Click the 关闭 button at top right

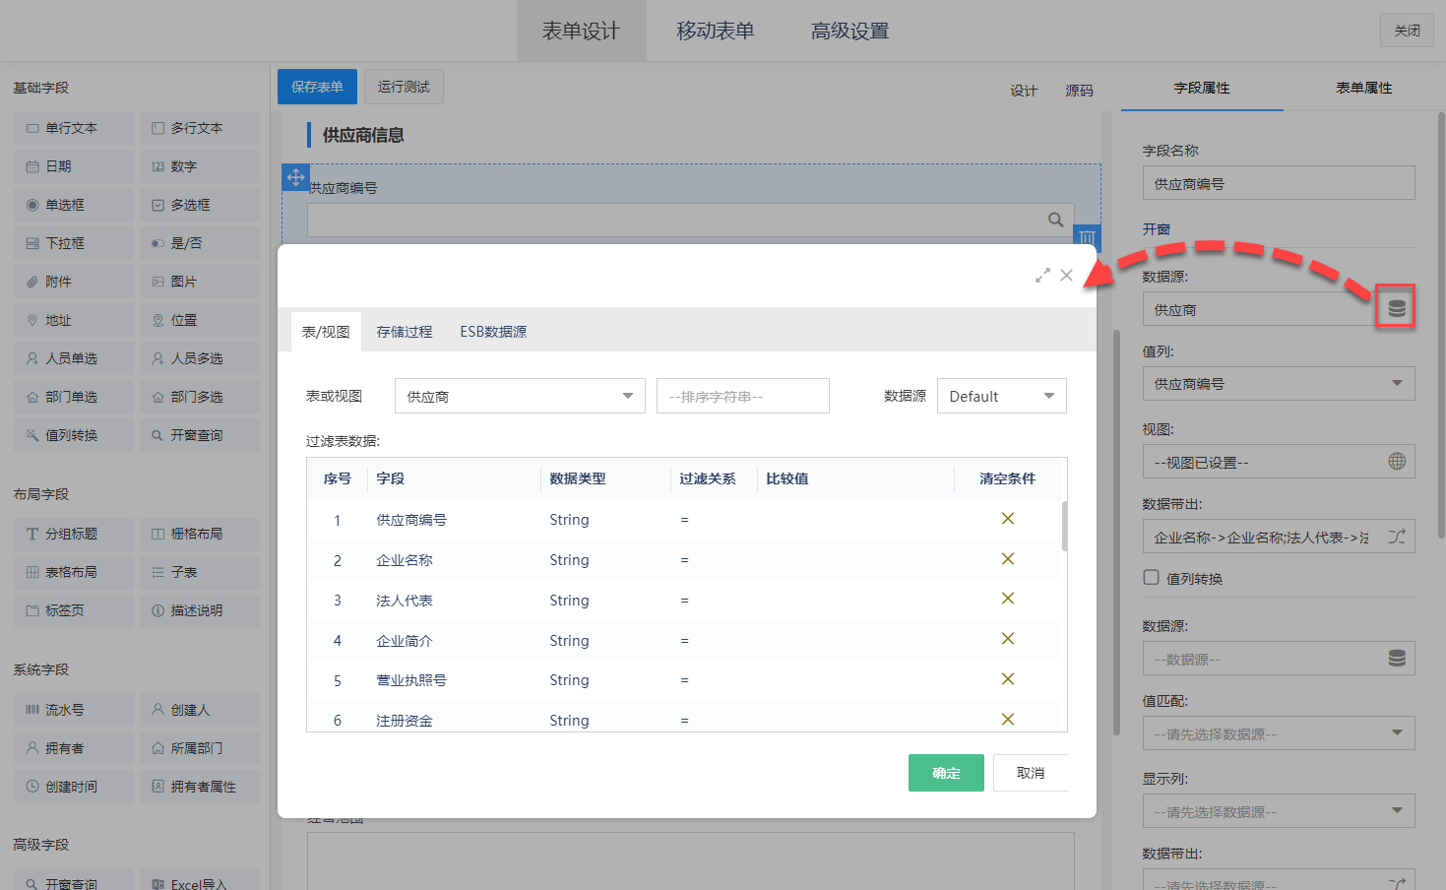(1408, 31)
